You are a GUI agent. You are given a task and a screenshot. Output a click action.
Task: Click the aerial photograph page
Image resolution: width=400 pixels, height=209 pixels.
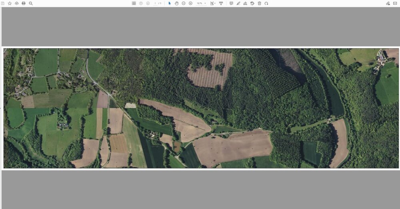(x=201, y=108)
